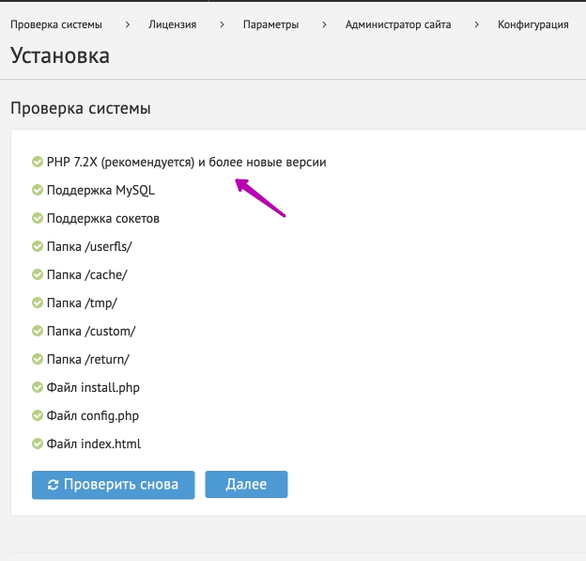Click the check icon beside Папка /userfls/
The height and width of the screenshot is (561, 586).
38,247
